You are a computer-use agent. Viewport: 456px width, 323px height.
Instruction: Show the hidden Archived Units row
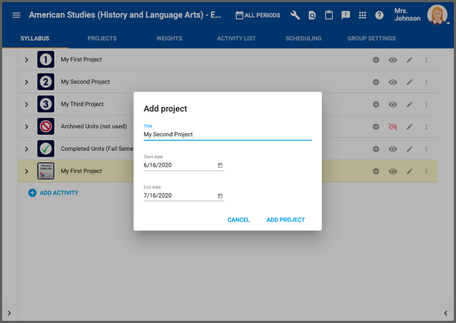tap(393, 127)
